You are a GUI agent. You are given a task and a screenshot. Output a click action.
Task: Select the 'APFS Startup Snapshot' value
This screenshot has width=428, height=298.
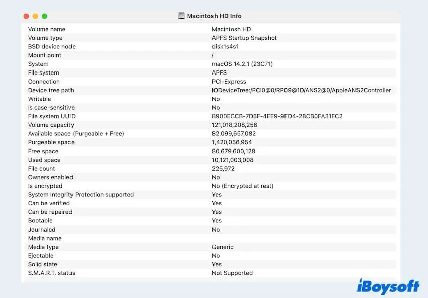click(x=244, y=38)
